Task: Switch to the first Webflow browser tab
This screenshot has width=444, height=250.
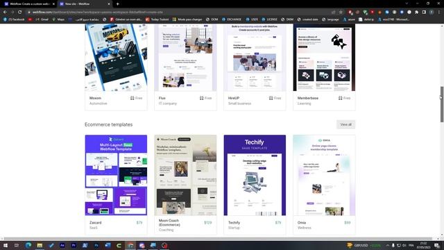Action: [x=29, y=4]
